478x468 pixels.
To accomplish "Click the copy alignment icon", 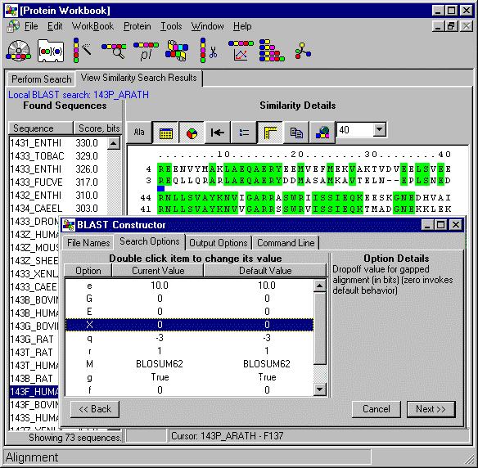I will (x=296, y=133).
